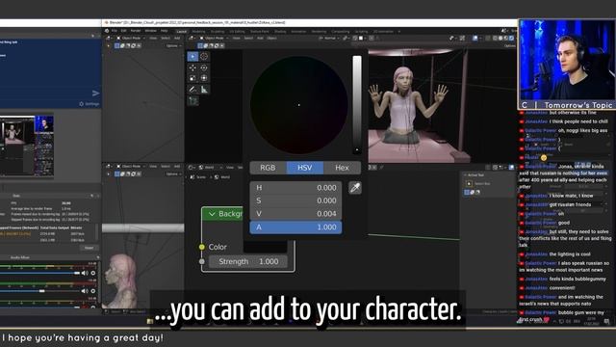Toggle viewport overlays in the main viewport header
Viewport: 616px width, 347px height.
(475, 39)
